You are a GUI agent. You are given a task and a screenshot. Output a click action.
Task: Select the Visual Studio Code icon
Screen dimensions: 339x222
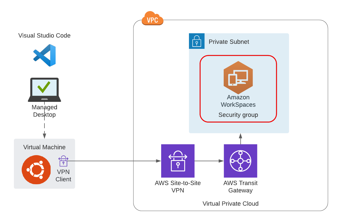pyautogui.click(x=44, y=55)
